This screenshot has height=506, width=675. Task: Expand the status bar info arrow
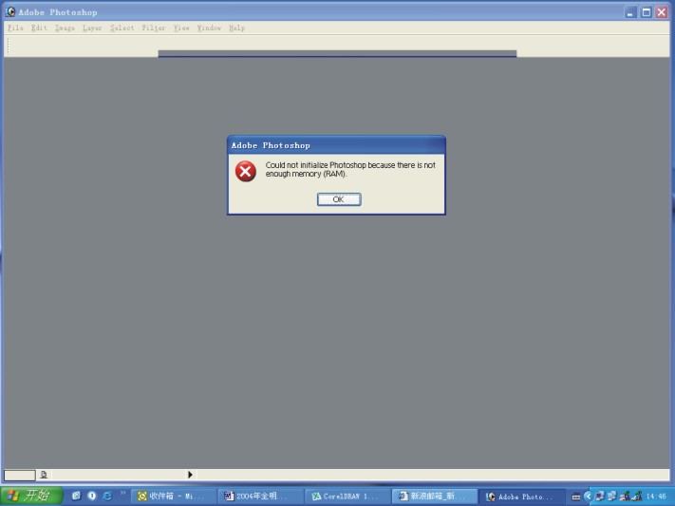tap(190, 474)
